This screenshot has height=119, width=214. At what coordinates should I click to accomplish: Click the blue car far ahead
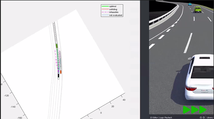(x=190, y=4)
